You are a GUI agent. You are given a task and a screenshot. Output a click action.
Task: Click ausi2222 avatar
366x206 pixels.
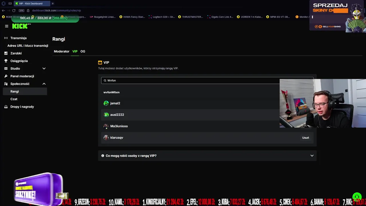pos(106,115)
